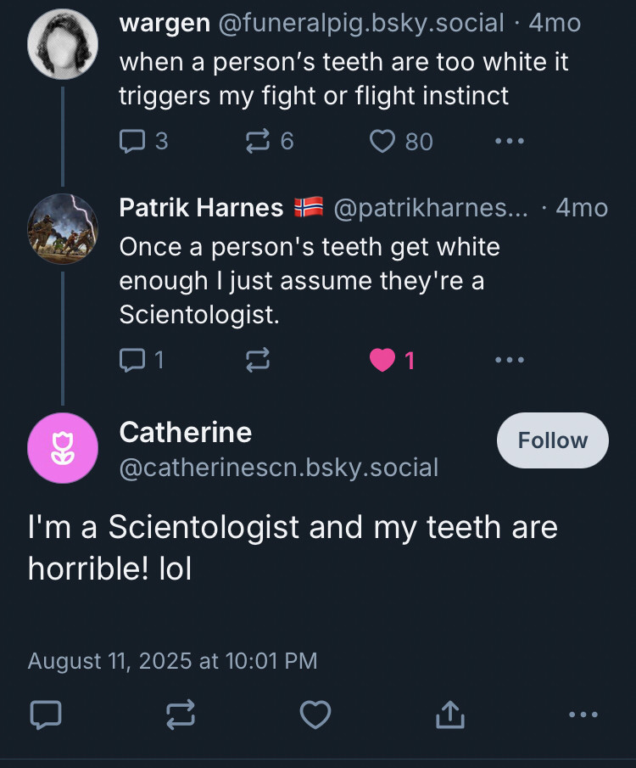Visit the @funeralpig.bsky.social handle
The image size is (636, 768).
click(361, 23)
